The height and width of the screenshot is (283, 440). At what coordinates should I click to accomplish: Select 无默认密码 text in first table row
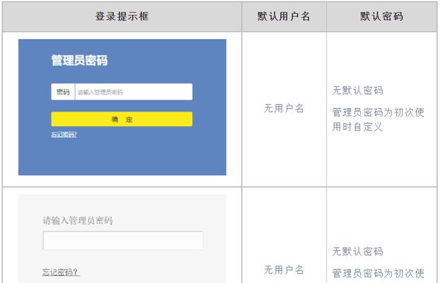pyautogui.click(x=358, y=91)
